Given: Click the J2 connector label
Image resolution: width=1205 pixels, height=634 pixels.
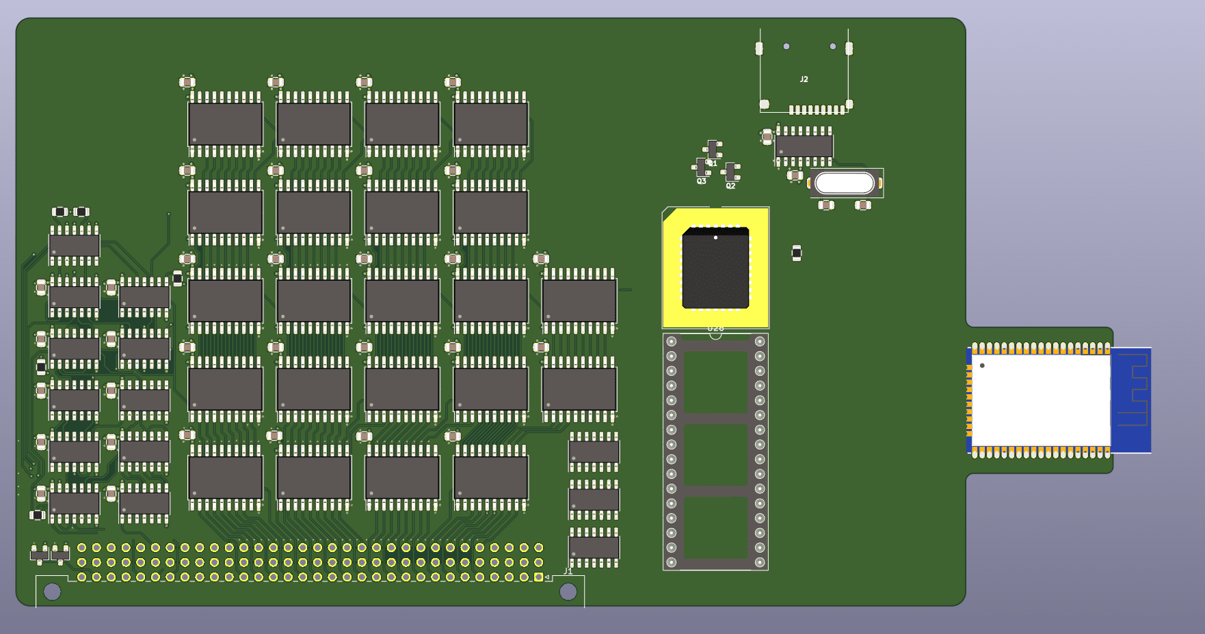Looking at the screenshot, I should coord(804,79).
